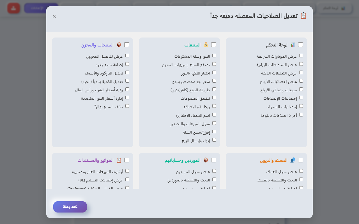Enable عرض سجل الموردين checkbox
Screen dimensions: 359x224
214,171
